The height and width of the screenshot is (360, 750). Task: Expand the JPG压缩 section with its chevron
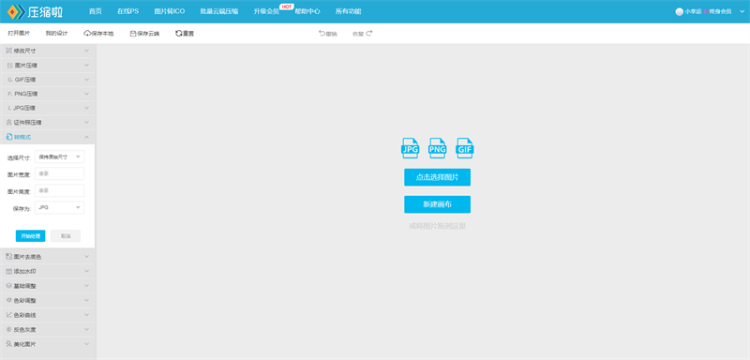coord(86,108)
